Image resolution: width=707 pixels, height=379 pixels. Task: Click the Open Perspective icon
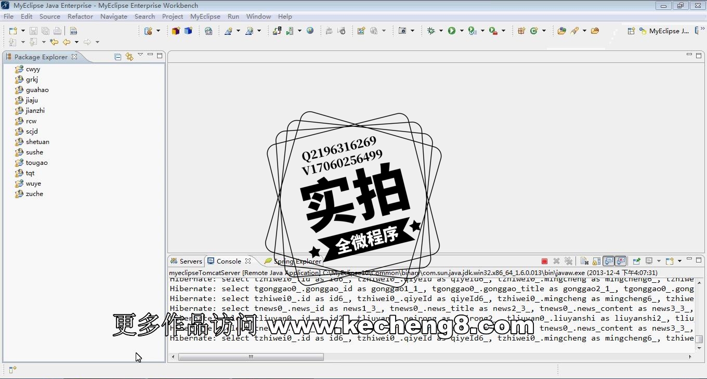tap(631, 31)
